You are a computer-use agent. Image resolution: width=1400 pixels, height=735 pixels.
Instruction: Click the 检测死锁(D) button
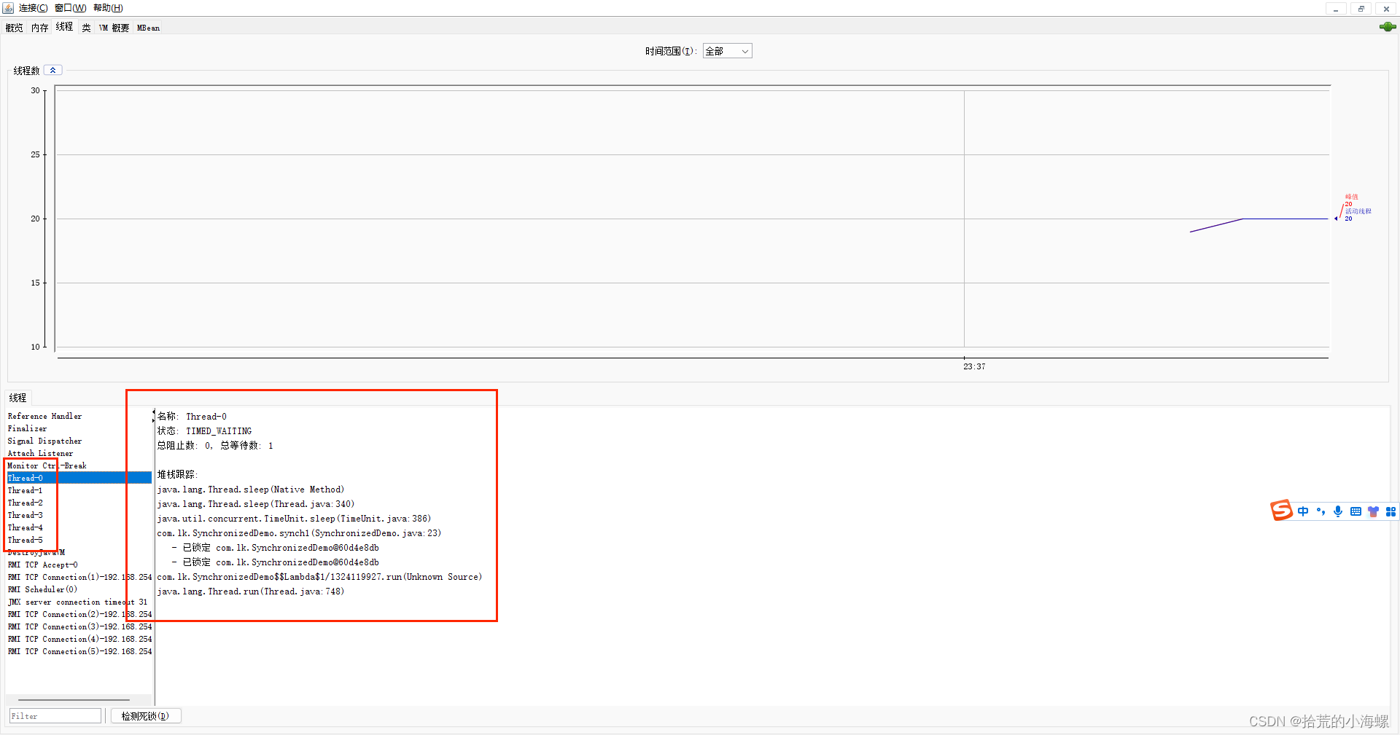145,716
